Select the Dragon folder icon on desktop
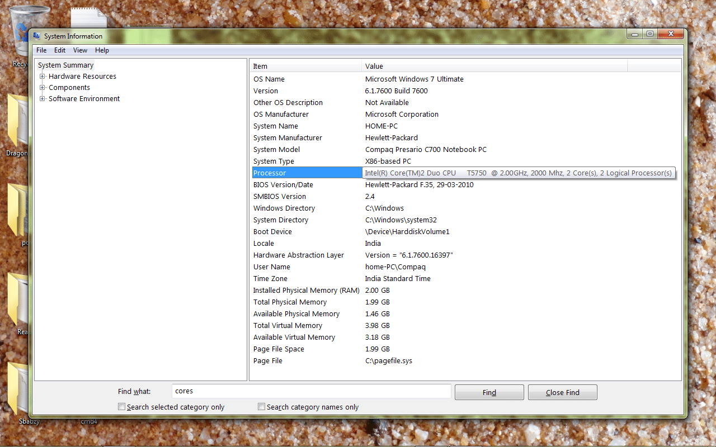Viewport: 716px width, 447px height. pyautogui.click(x=17, y=120)
